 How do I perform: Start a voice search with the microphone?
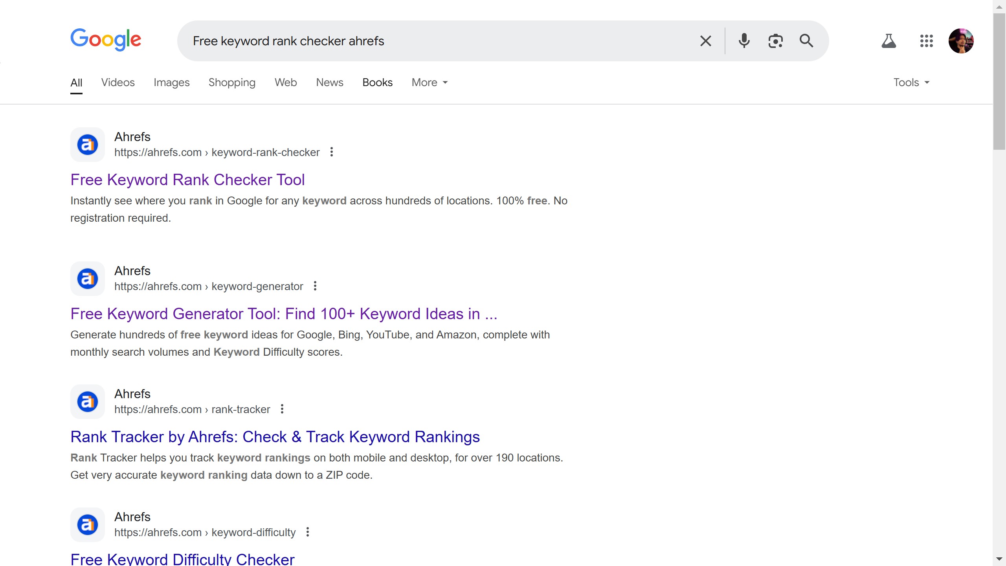[743, 40]
